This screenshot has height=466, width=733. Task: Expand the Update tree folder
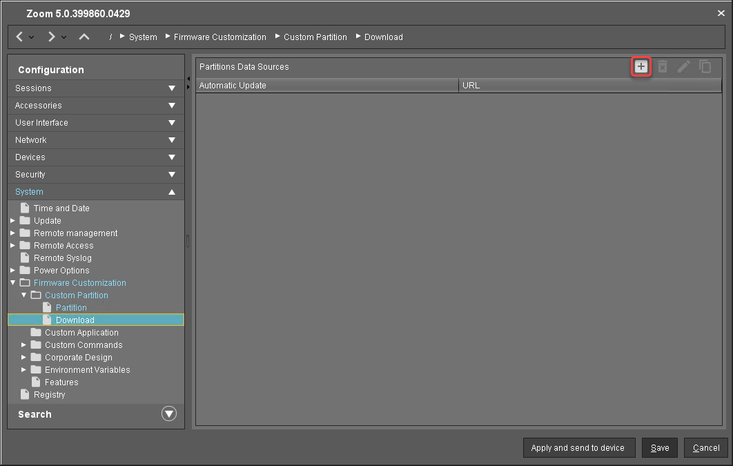13,221
